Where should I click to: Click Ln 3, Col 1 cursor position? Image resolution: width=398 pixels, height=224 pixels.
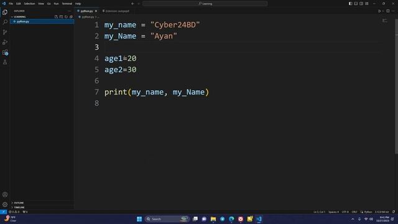click(x=319, y=212)
